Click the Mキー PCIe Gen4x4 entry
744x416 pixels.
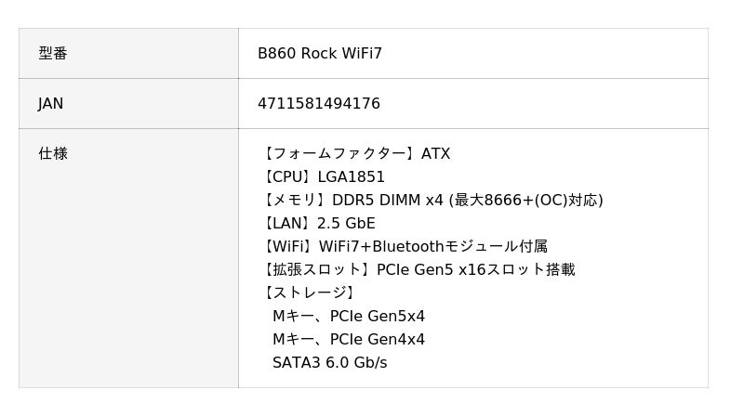click(349, 340)
